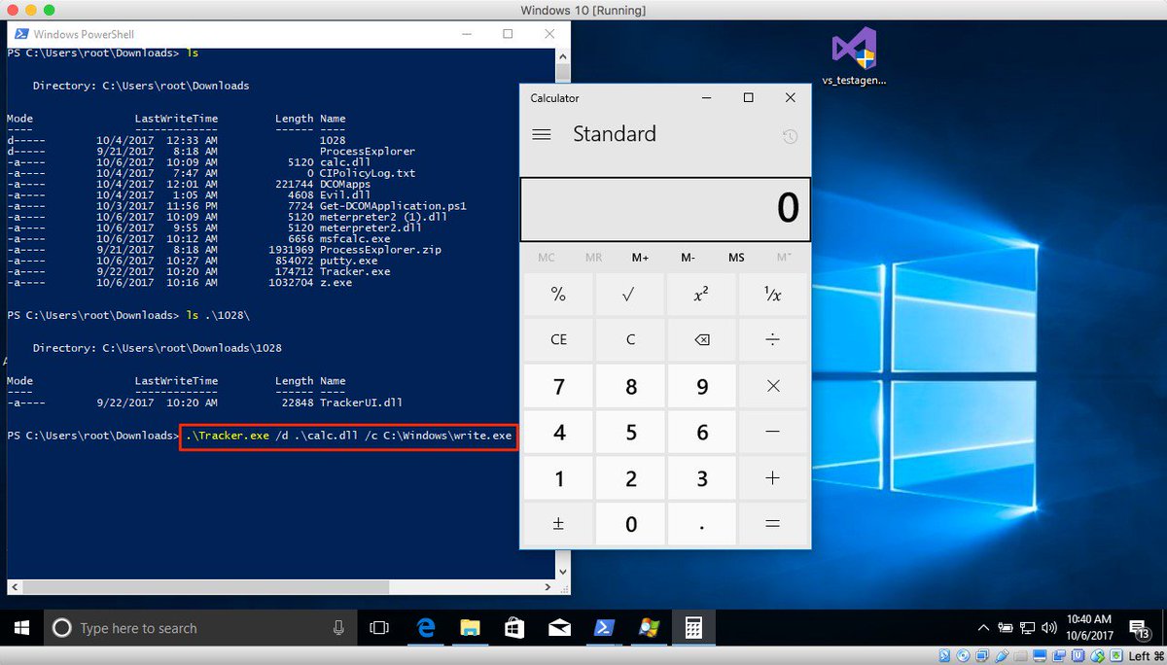Click the 4 key in Calculator
This screenshot has height=665, width=1167.
click(559, 433)
